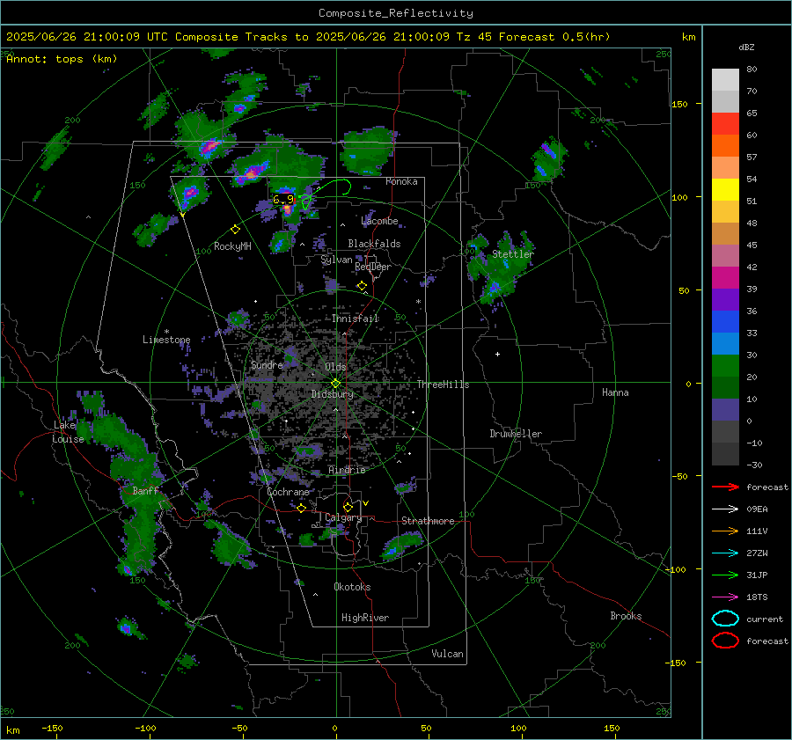This screenshot has height=740, width=792.
Task: Click the Olds town label
Action: pos(336,367)
